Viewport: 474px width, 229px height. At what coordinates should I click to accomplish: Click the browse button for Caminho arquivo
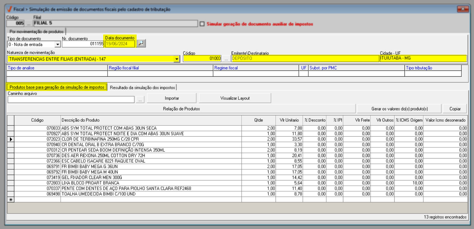140,100
